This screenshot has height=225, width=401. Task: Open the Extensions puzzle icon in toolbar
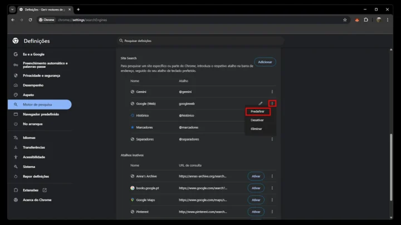[x=366, y=20]
